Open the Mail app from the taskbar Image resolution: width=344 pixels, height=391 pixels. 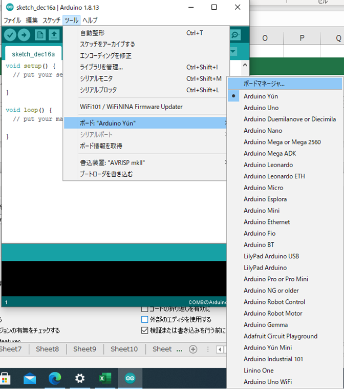pyautogui.click(x=30, y=379)
